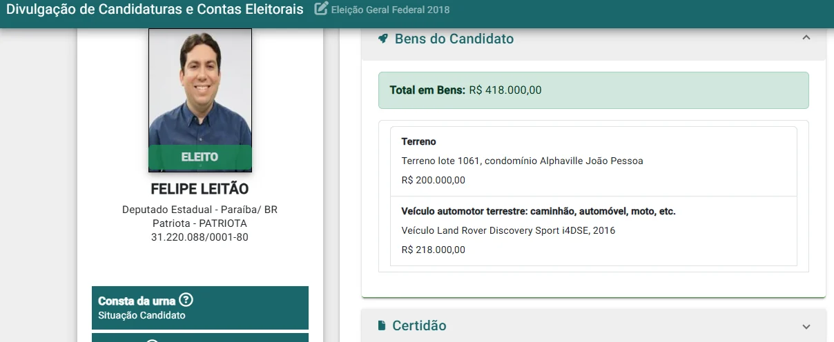Click the candidate name FELIPE LEITÃO

click(x=200, y=189)
